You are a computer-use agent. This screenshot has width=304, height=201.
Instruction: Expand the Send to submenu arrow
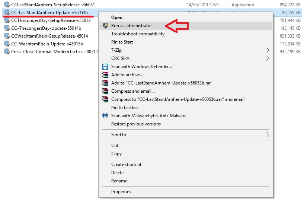tap(268, 135)
